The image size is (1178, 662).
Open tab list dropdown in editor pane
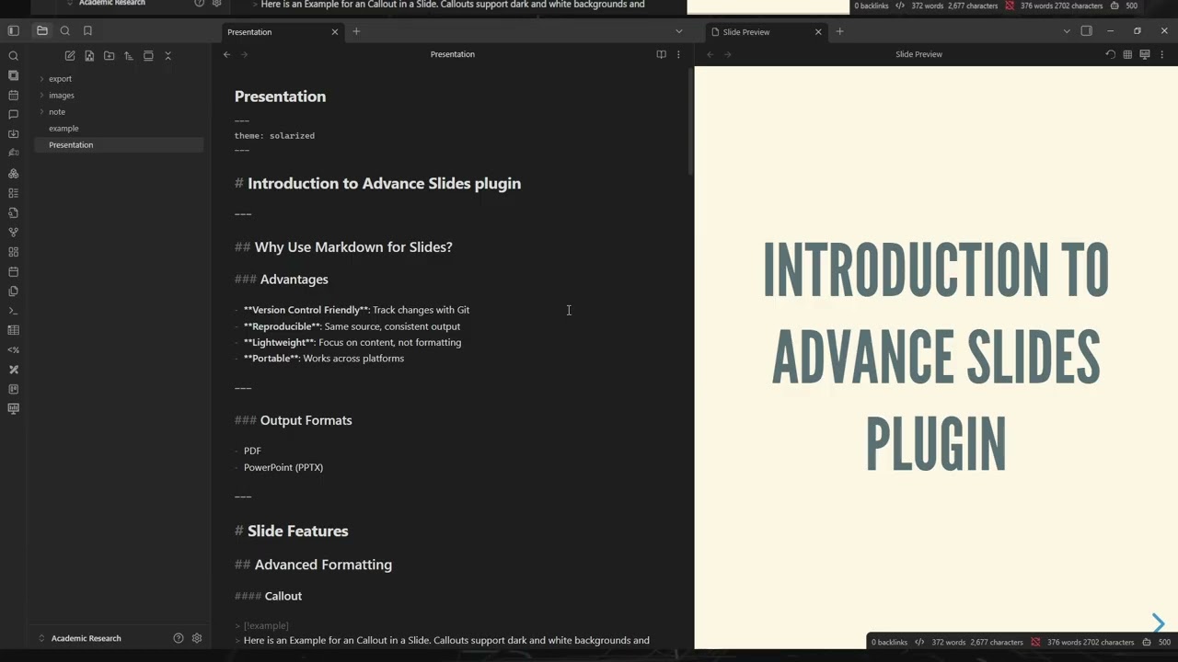(679, 31)
